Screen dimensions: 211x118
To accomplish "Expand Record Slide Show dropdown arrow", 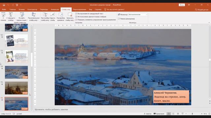I will (x=74, y=20).
